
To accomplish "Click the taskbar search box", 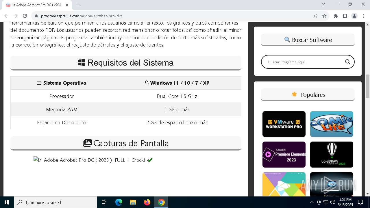I will tap(55, 202).
